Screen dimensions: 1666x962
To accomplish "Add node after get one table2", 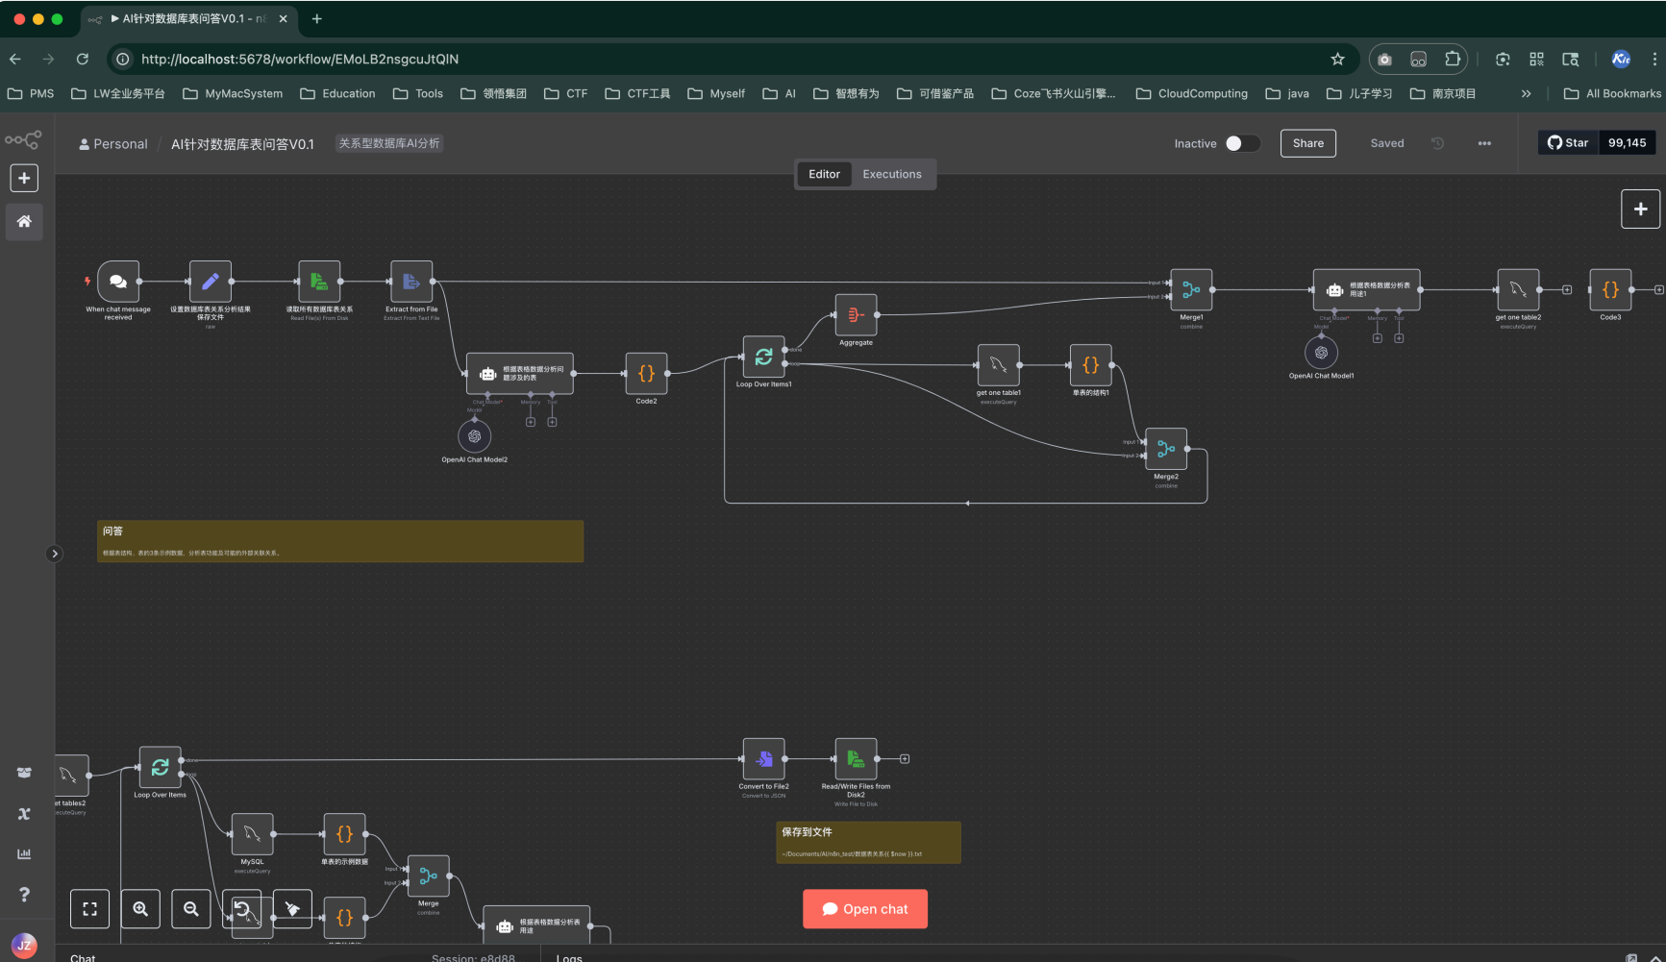I will point(1567,289).
